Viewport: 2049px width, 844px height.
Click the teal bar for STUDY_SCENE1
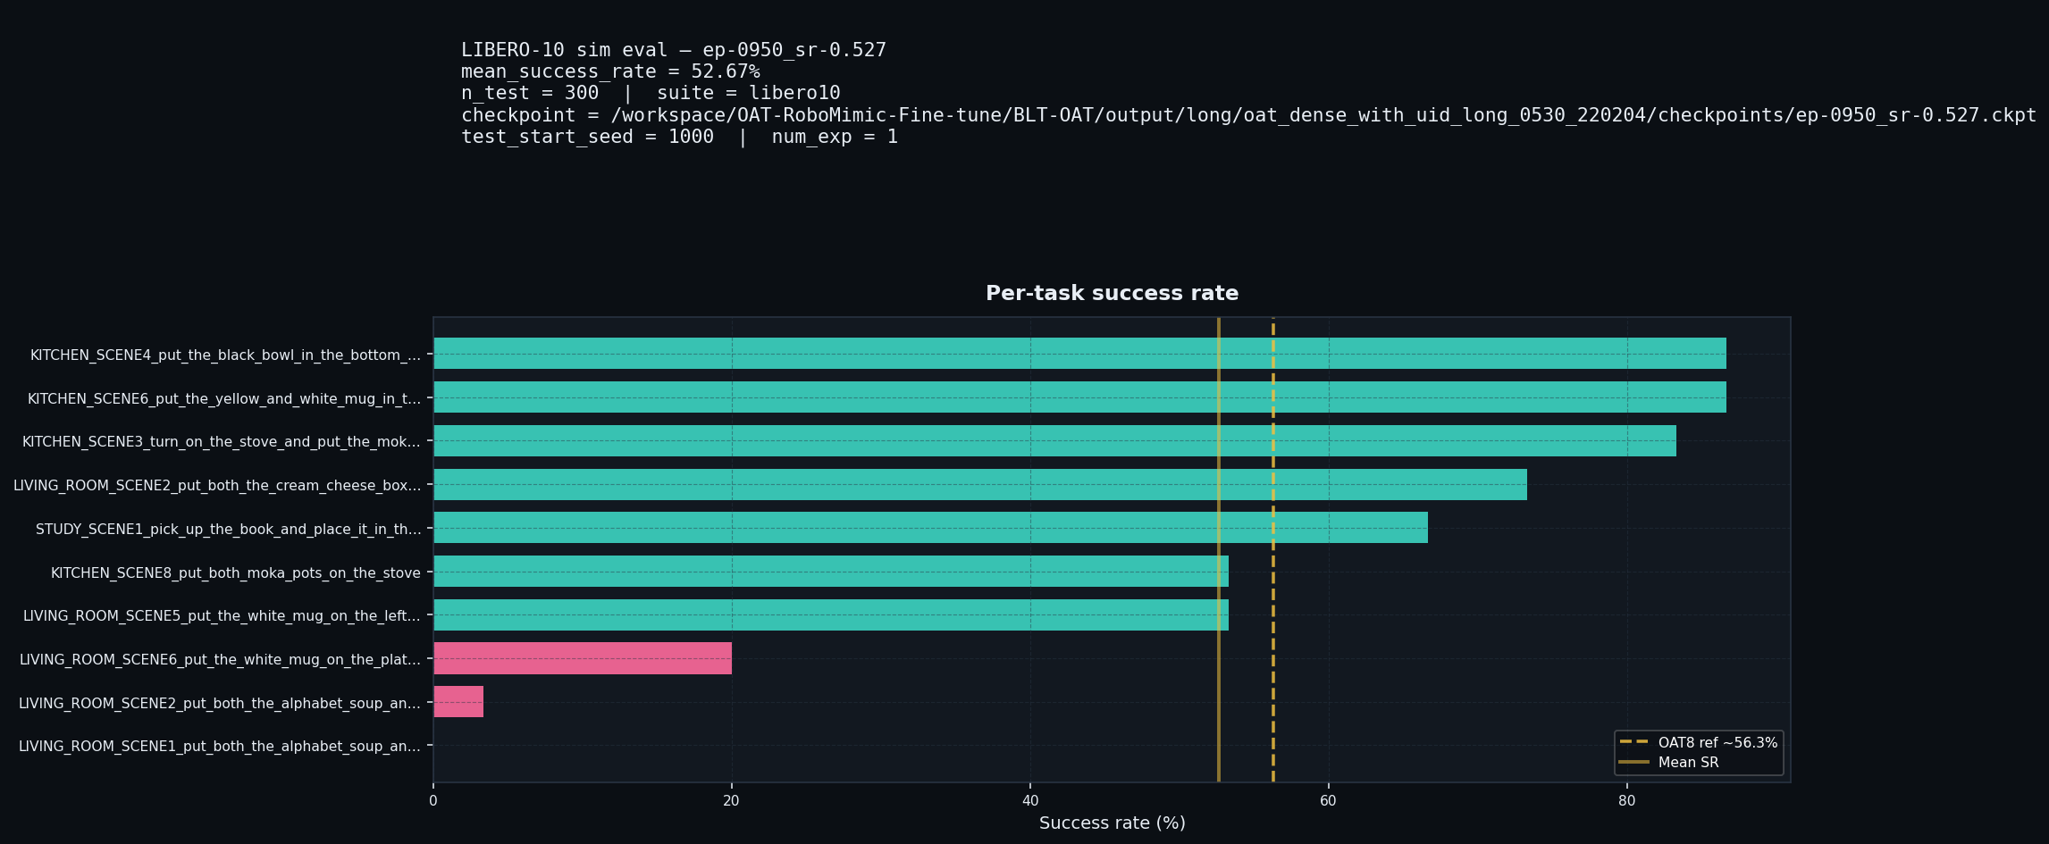click(x=930, y=528)
